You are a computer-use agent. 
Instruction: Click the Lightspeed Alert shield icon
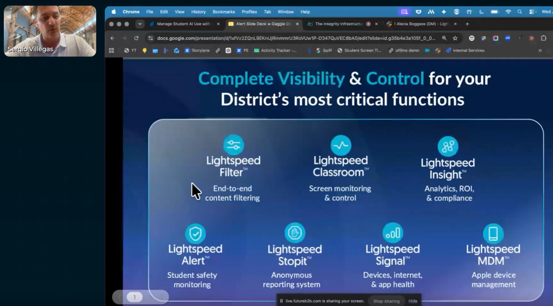click(195, 234)
